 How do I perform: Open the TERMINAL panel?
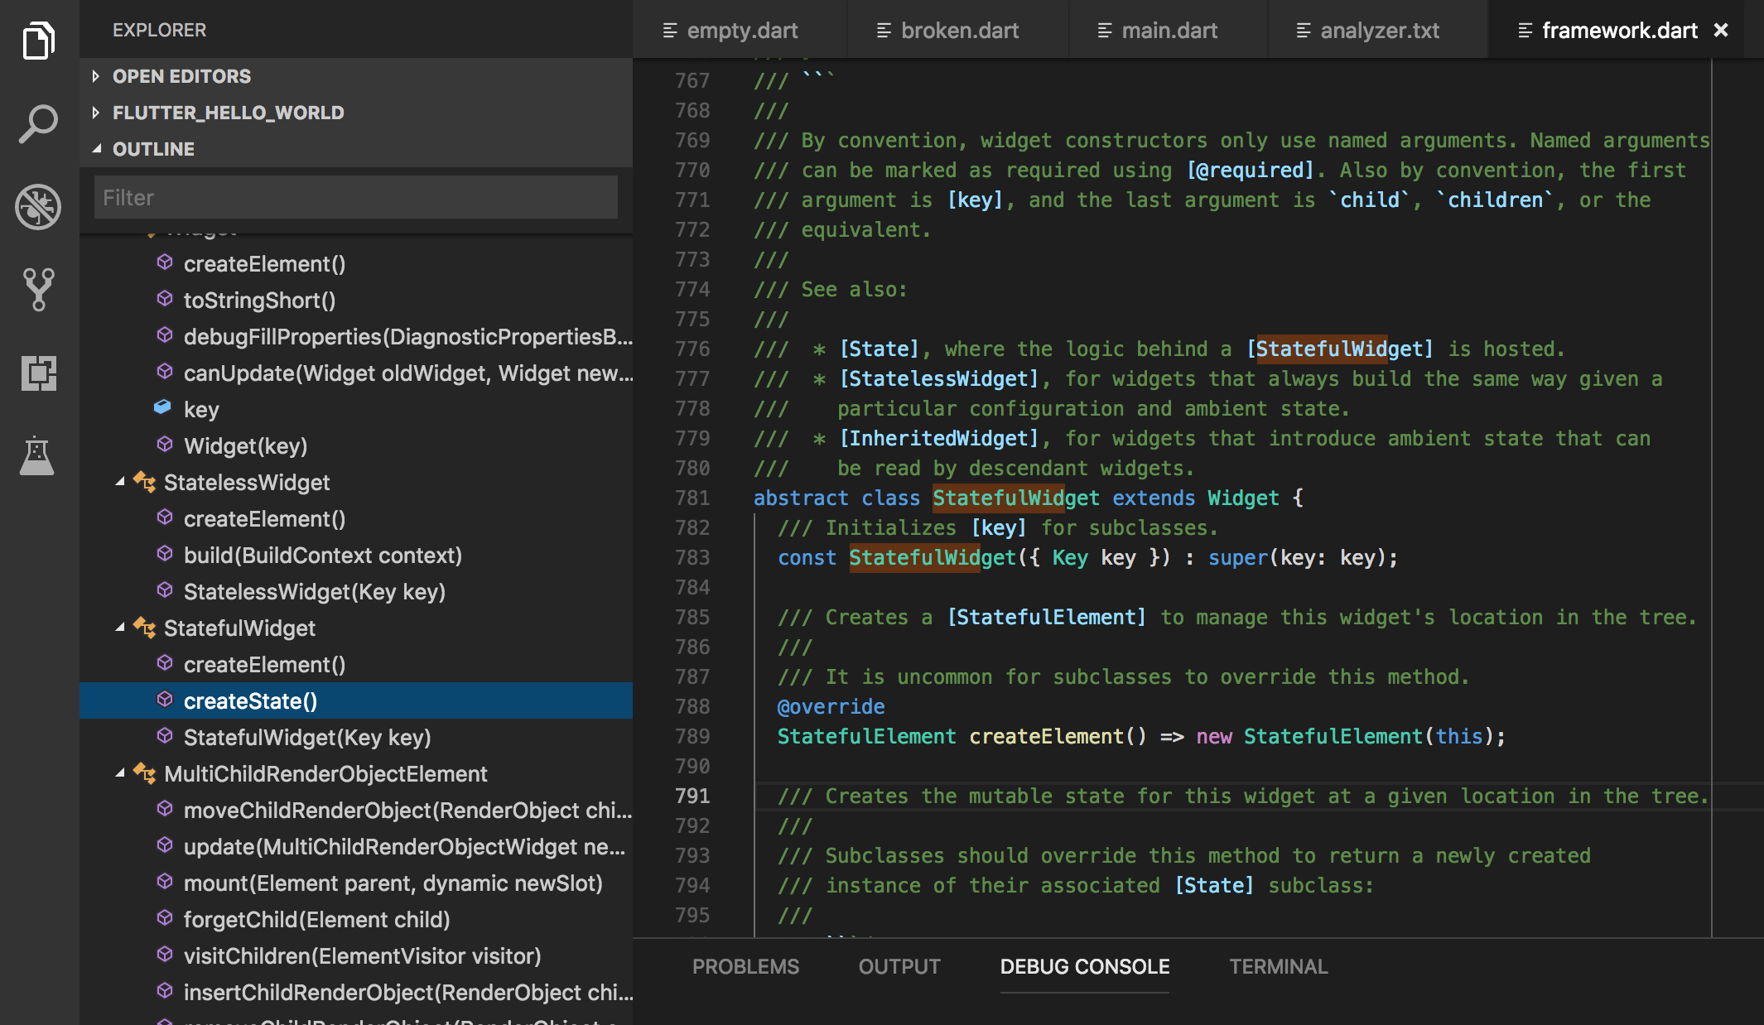pos(1278,966)
